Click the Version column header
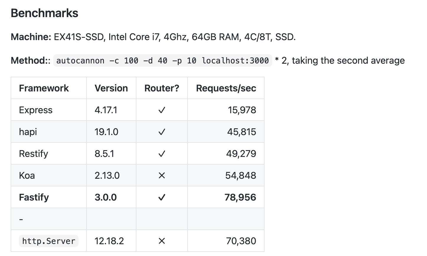 tap(111, 88)
